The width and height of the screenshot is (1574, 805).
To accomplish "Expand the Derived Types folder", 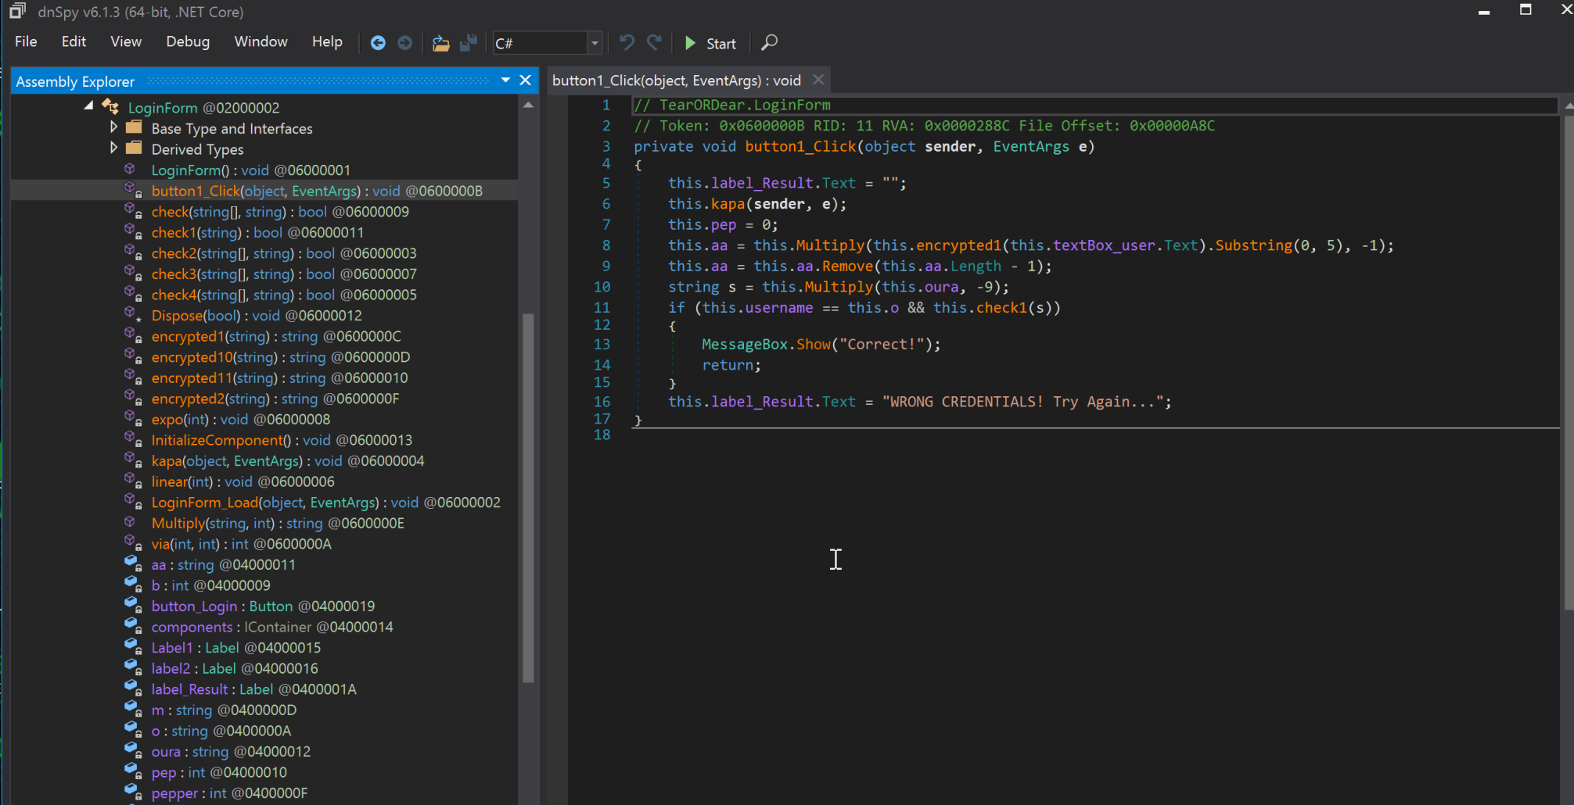I will tap(114, 148).
